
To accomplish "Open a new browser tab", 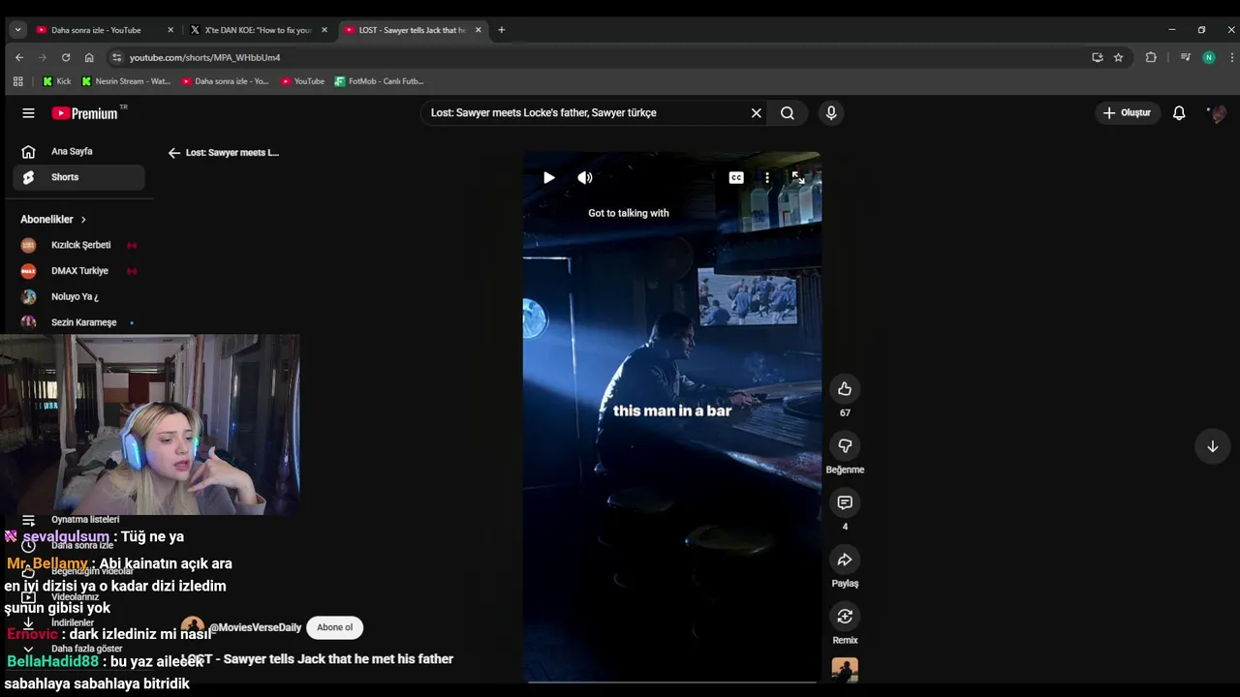I will (501, 30).
